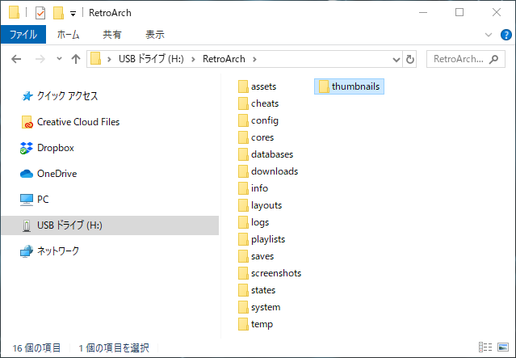This screenshot has height=358, width=516.
Task: Open recent locations dropdown arrow
Action: point(59,59)
